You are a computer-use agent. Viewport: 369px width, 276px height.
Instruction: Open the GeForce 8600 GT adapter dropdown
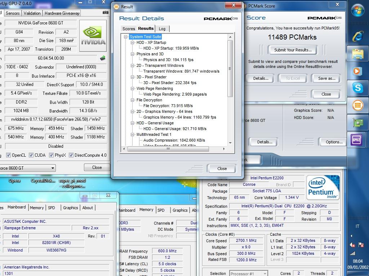pos(53,168)
